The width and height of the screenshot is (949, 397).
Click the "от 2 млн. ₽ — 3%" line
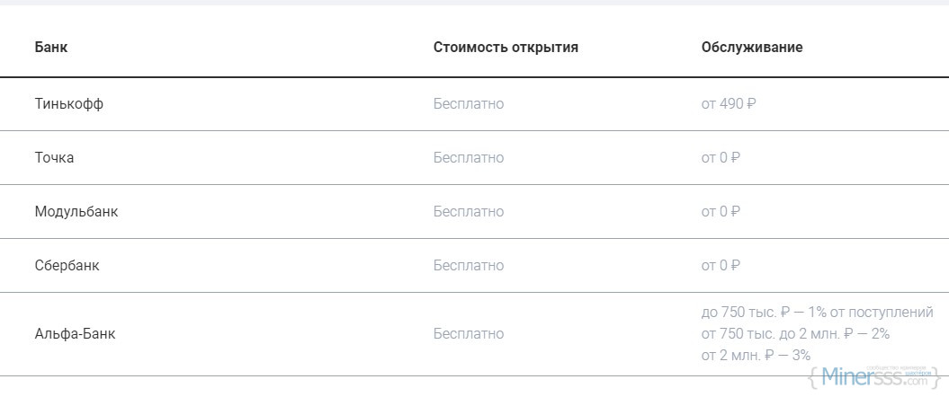(x=757, y=356)
